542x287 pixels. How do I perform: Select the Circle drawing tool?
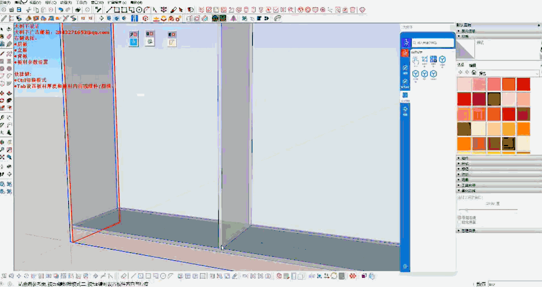tap(139, 10)
